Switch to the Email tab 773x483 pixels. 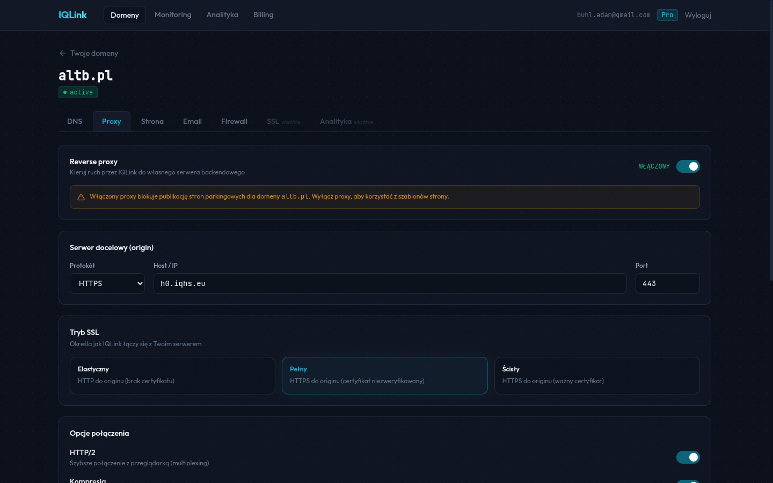[192, 121]
